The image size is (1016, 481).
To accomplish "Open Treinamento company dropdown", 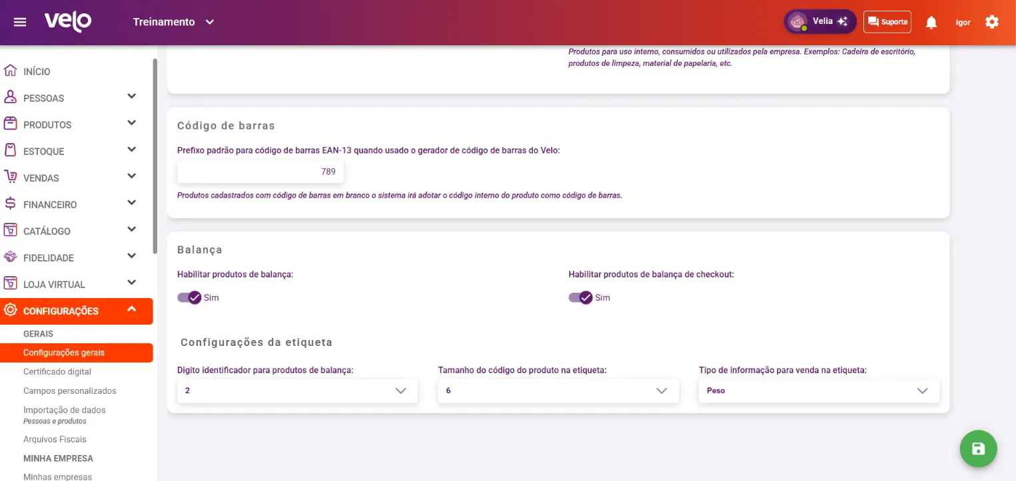I will point(173,22).
